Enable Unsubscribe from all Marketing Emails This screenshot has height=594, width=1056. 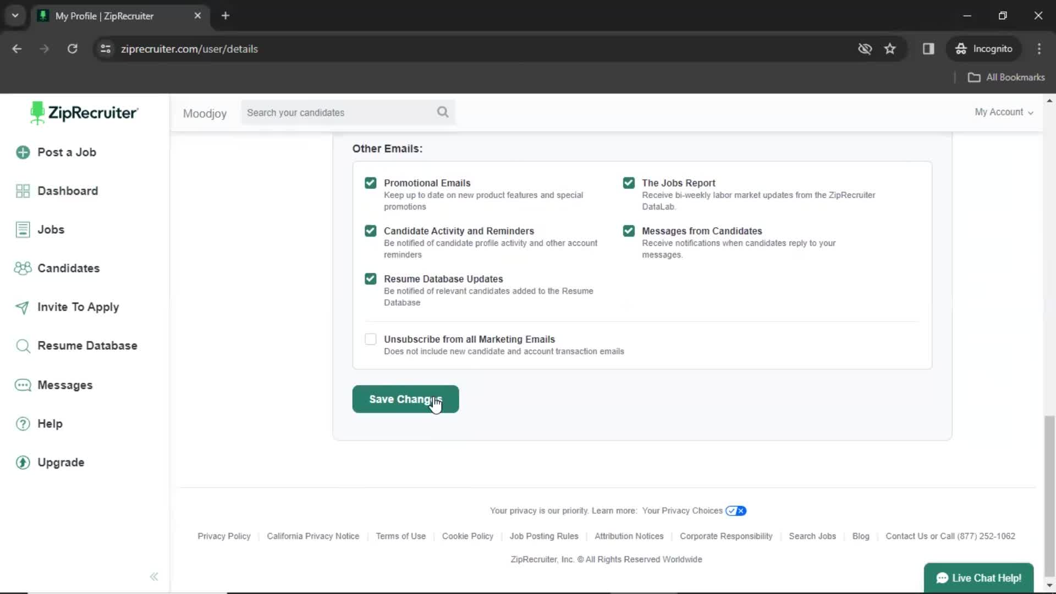point(370,339)
